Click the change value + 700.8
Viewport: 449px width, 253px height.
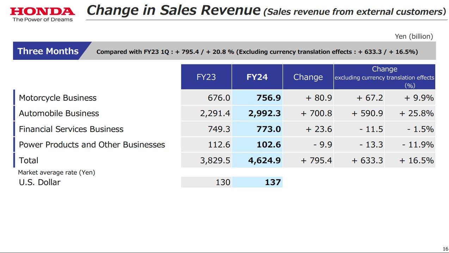coord(316,113)
